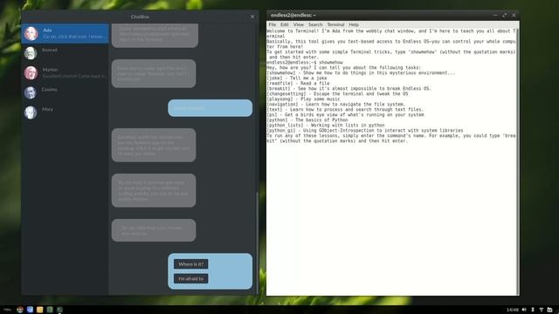559x314 pixels.
Task: Reply with 'I'm afraid to' button
Action: (x=191, y=279)
